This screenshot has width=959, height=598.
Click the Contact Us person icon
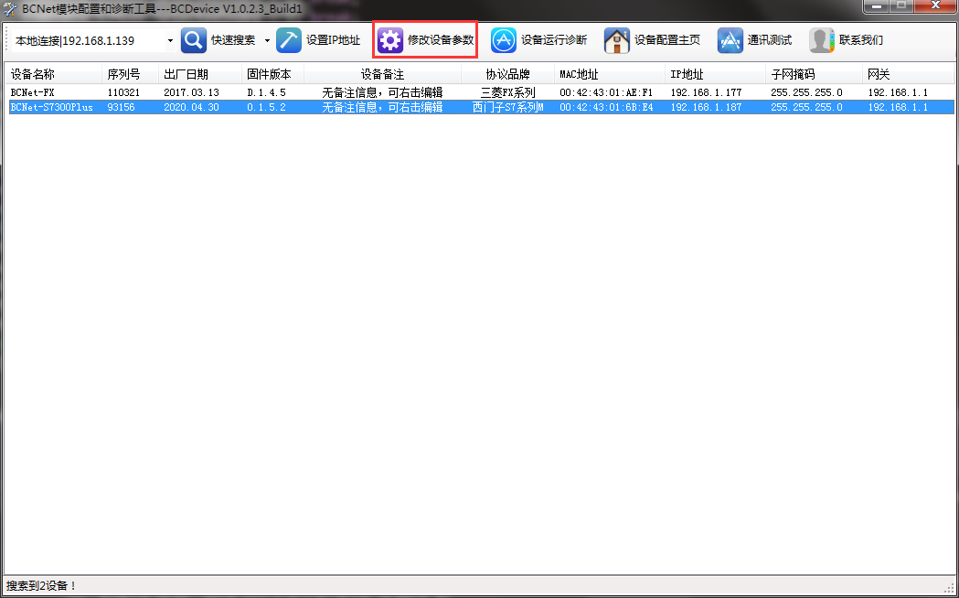[822, 40]
